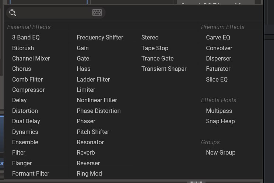
Task: Insert the Ladder Filter effect
Action: click(93, 79)
